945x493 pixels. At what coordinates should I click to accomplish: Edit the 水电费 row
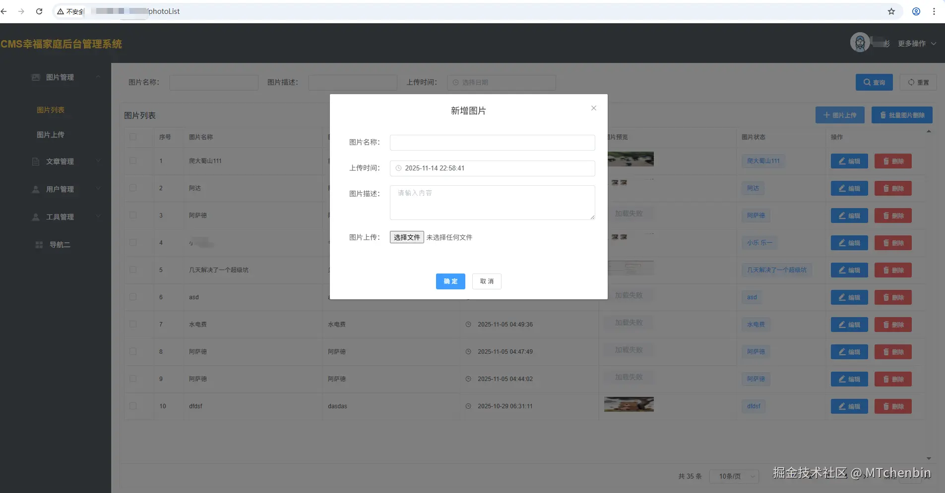click(849, 325)
